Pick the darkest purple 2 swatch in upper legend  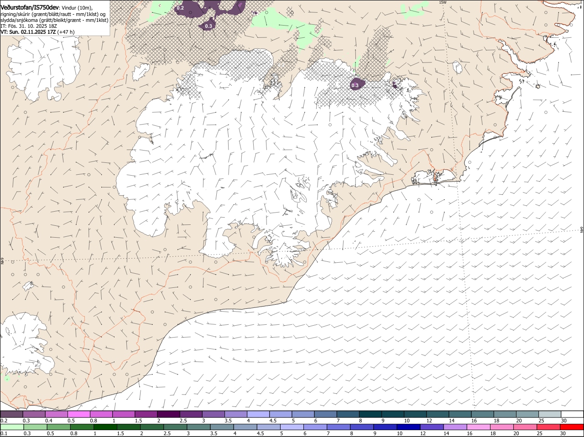(168, 414)
